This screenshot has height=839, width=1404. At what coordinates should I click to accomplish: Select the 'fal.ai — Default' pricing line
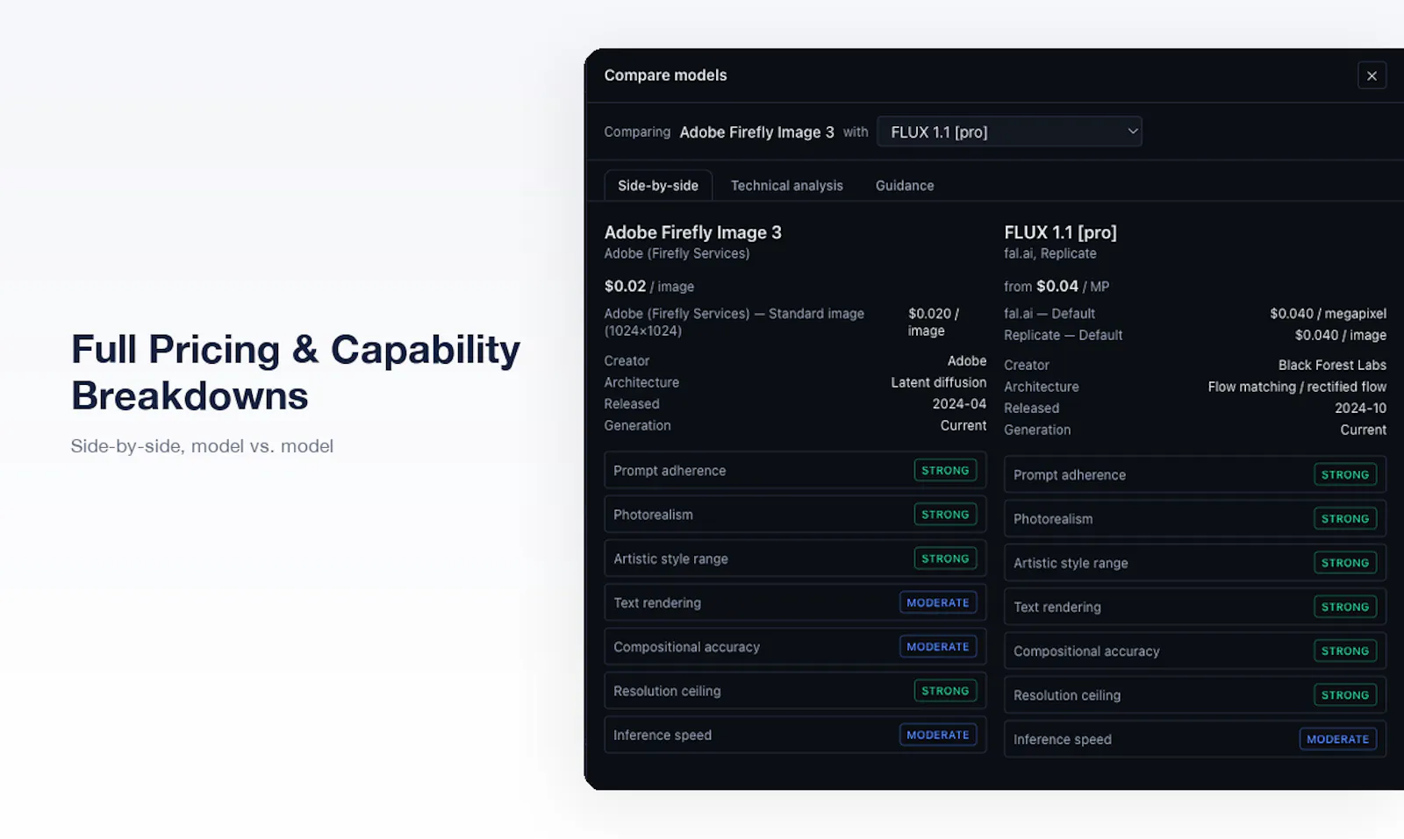1049,314
